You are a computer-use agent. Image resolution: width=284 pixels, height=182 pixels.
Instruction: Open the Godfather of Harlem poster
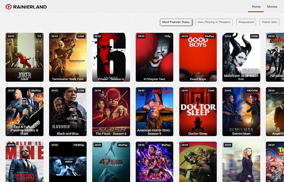[x=24, y=162]
